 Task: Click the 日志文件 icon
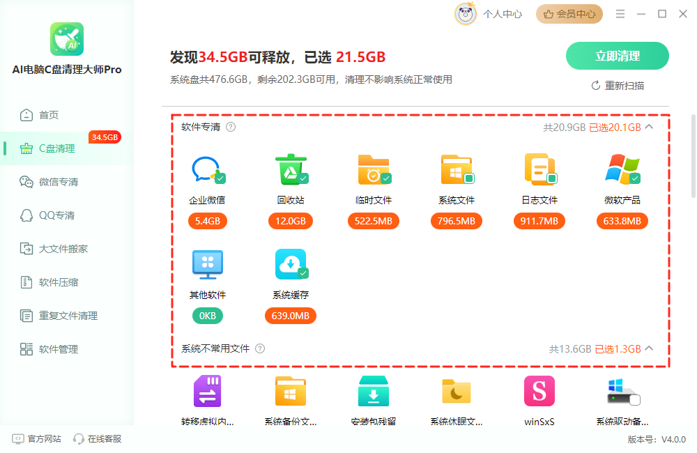(539, 169)
